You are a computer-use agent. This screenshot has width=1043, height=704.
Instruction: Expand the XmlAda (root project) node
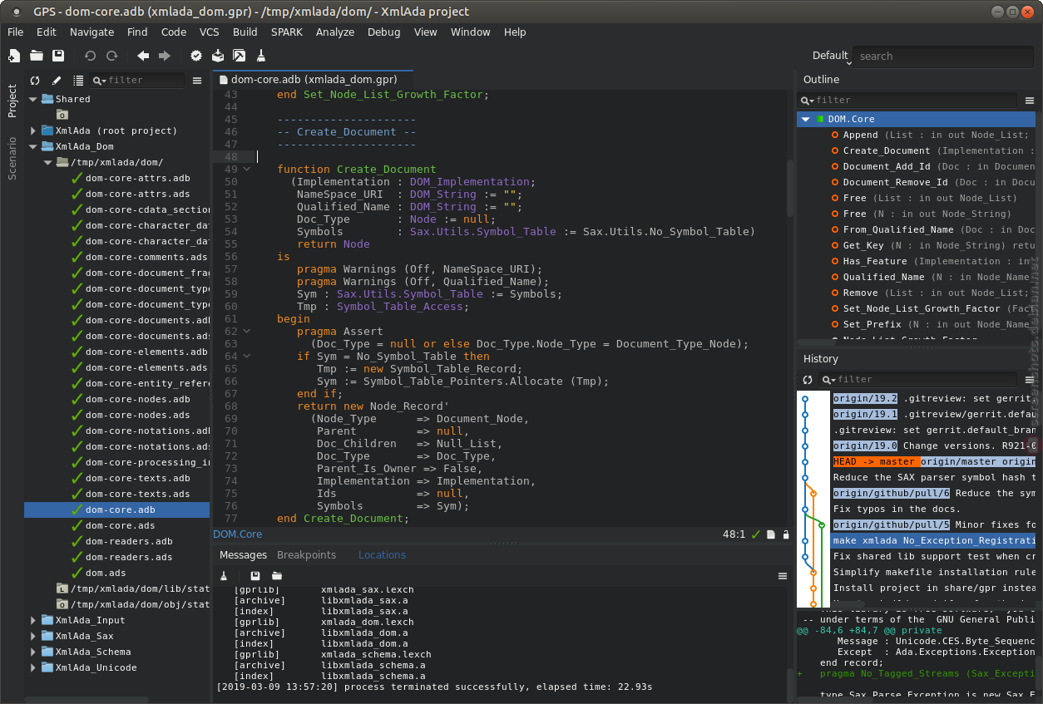coord(33,130)
